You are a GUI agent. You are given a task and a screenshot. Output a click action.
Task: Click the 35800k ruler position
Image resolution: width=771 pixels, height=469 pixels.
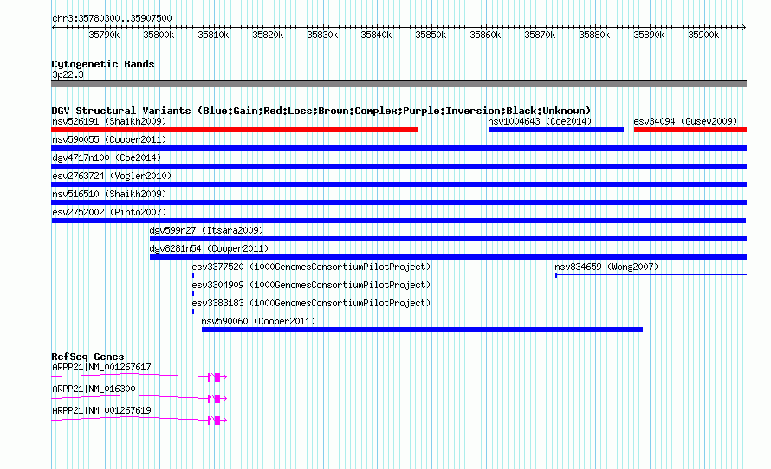159,35
